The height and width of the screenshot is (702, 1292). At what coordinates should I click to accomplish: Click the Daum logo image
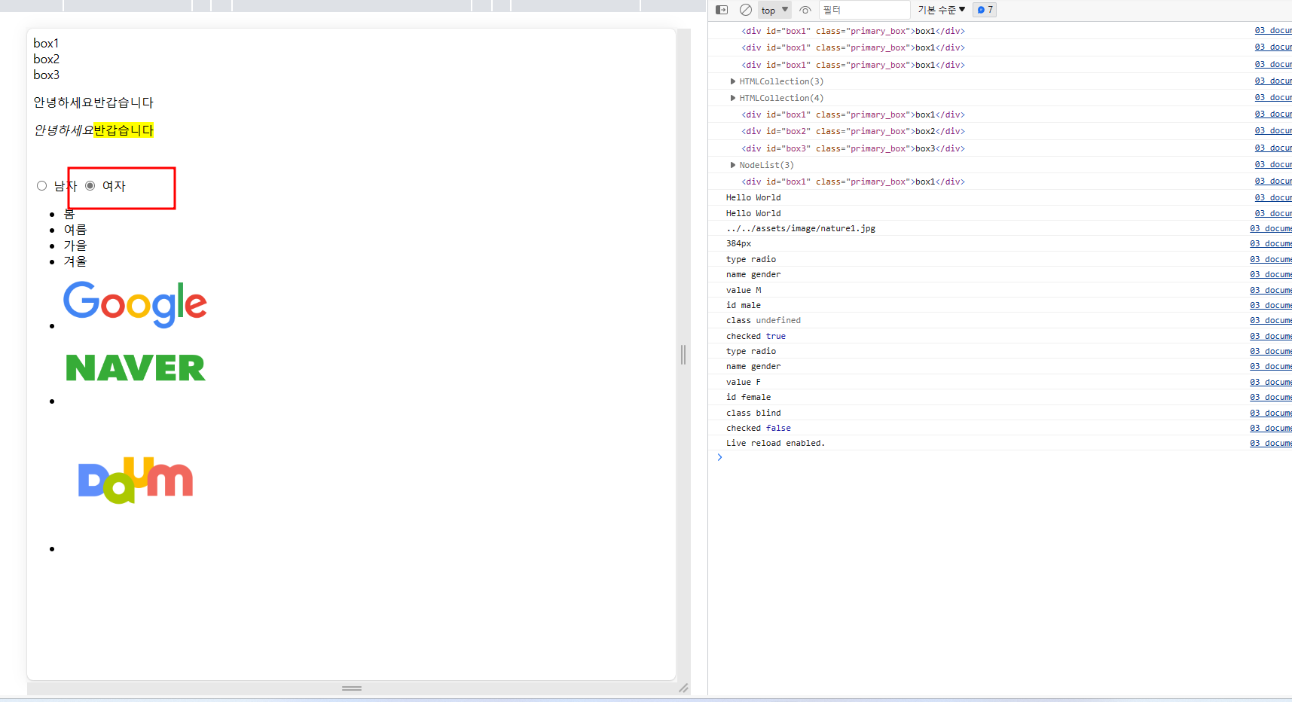point(136,479)
